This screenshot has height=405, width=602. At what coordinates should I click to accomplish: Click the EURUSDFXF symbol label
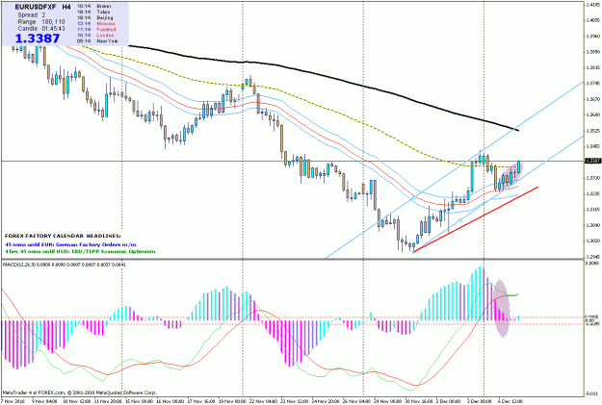pyautogui.click(x=36, y=7)
